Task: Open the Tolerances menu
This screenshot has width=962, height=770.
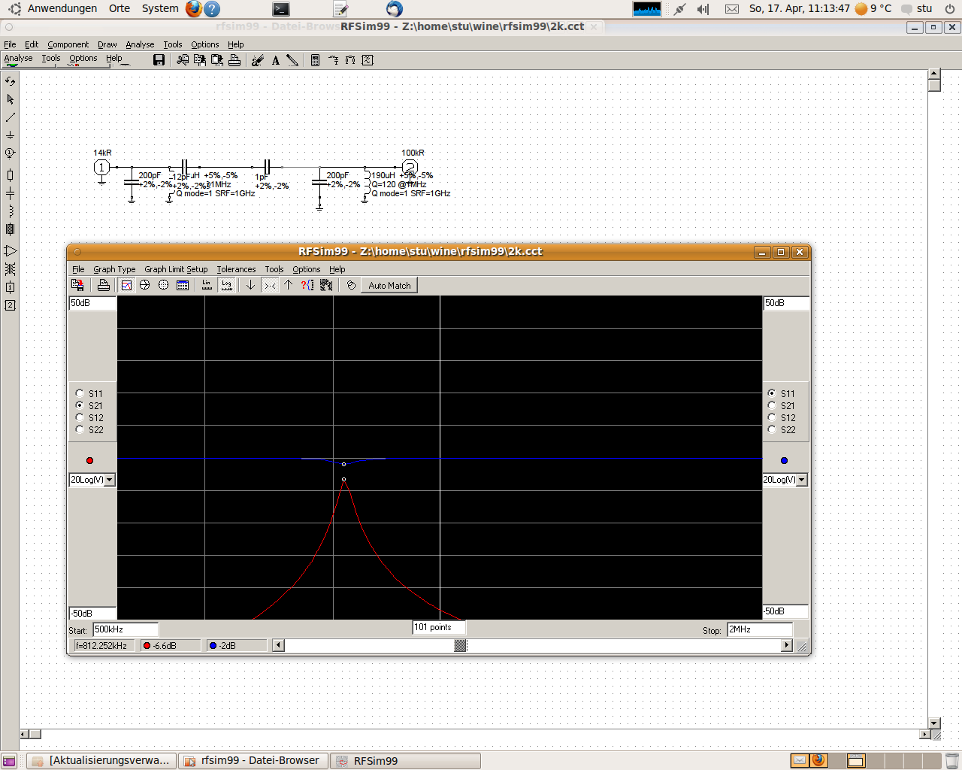Action: pos(236,269)
